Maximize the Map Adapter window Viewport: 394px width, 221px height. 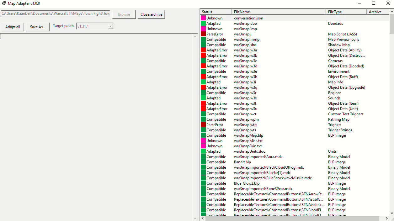pyautogui.click(x=373, y=3)
